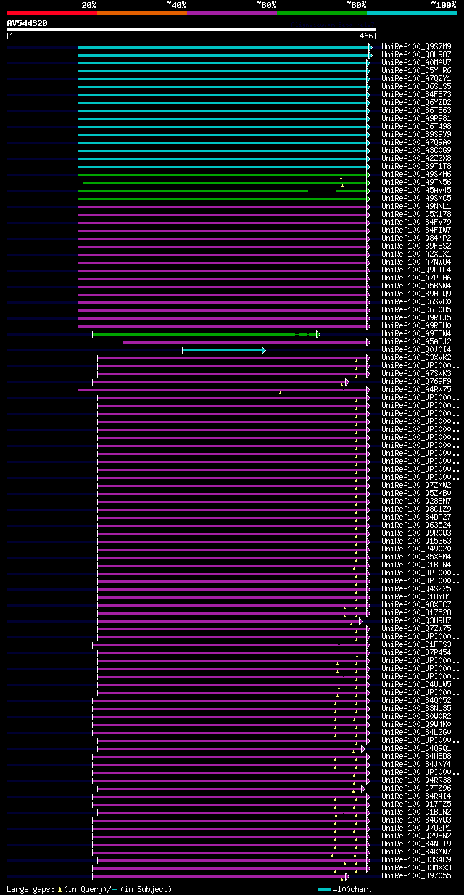Open hit UniRef100_O17528
This screenshot has width=464, height=895.
coord(416,612)
